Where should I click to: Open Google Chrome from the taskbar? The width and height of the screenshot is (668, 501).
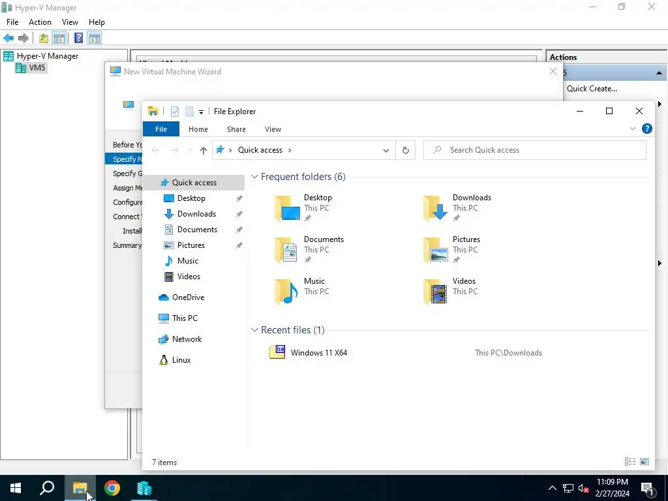[112, 488]
